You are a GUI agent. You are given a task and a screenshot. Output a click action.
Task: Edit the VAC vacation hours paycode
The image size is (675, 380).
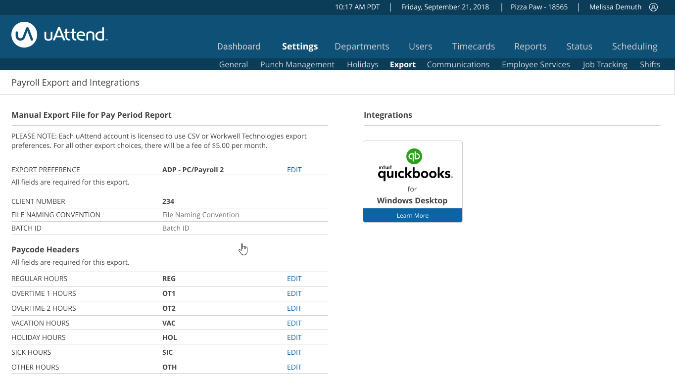coord(294,323)
